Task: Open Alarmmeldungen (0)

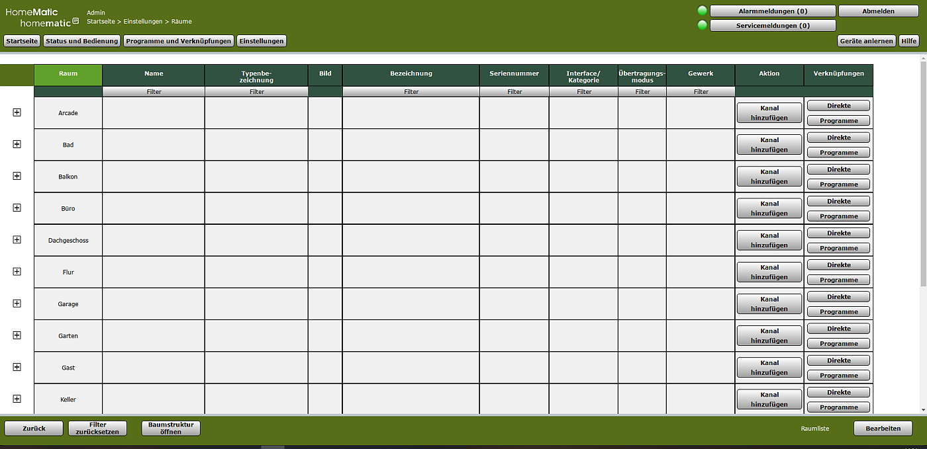Action: click(x=773, y=11)
